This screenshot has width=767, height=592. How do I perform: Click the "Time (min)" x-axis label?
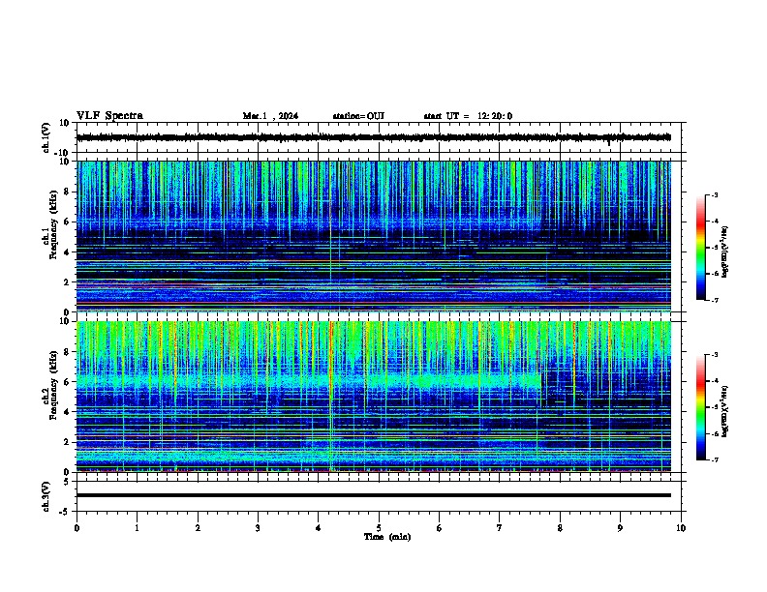click(387, 537)
